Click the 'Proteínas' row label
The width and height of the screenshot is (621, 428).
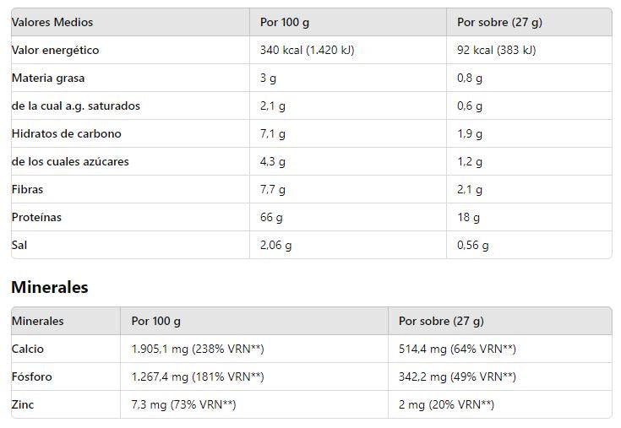[36, 217]
